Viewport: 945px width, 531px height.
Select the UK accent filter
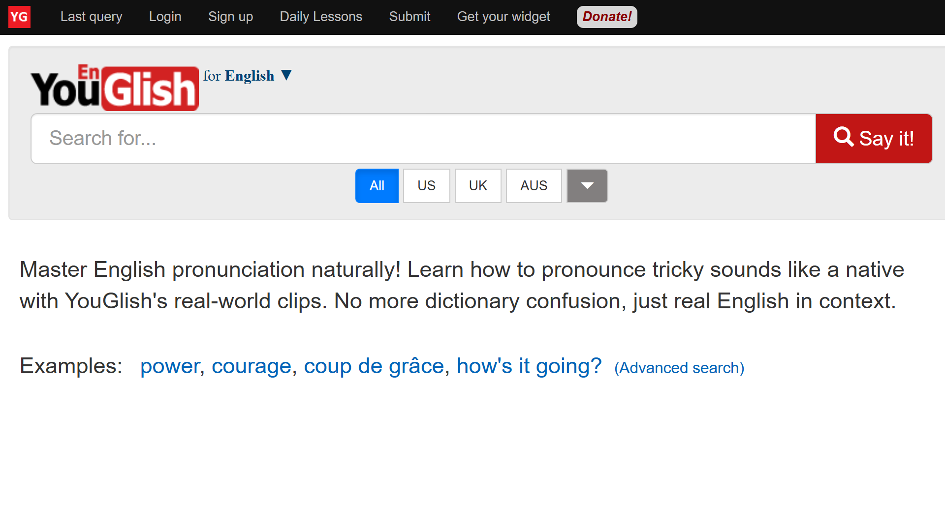click(478, 186)
